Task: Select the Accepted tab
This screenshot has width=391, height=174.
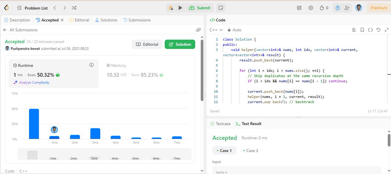Action: 47,20
